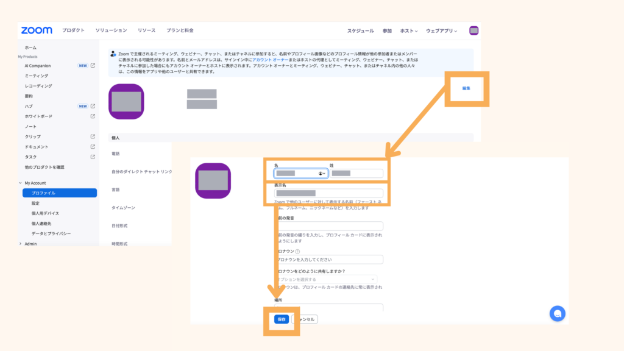Viewport: 624px width, 351px height.
Task: Open the プロダクト menu in header
Action: [x=73, y=30]
